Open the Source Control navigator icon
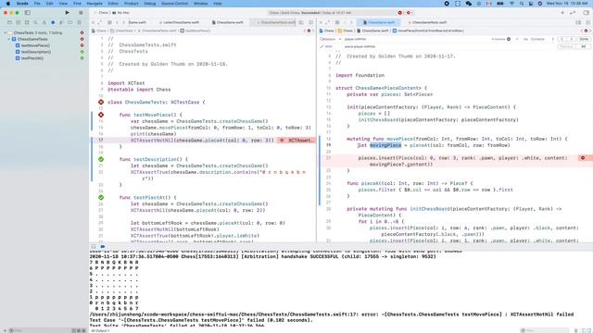Image resolution: width=593 pixels, height=333 pixels. tap(19, 22)
